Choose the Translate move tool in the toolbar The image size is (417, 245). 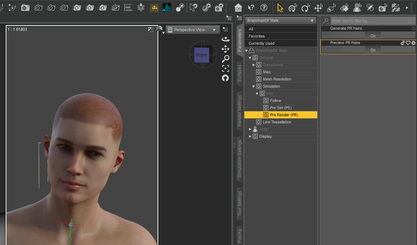click(318, 8)
